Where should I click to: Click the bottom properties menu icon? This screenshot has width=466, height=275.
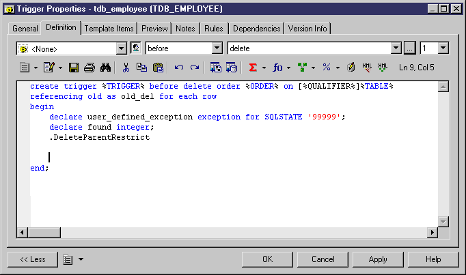[68, 259]
